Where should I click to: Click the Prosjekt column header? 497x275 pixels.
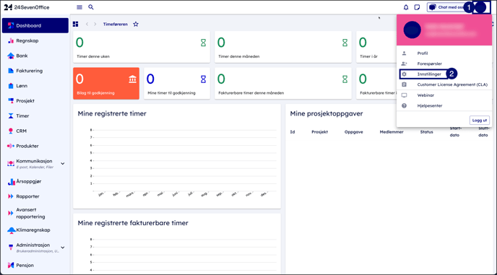click(319, 132)
